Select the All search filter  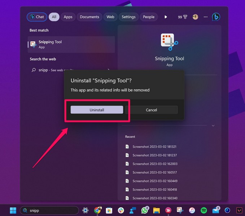(54, 17)
